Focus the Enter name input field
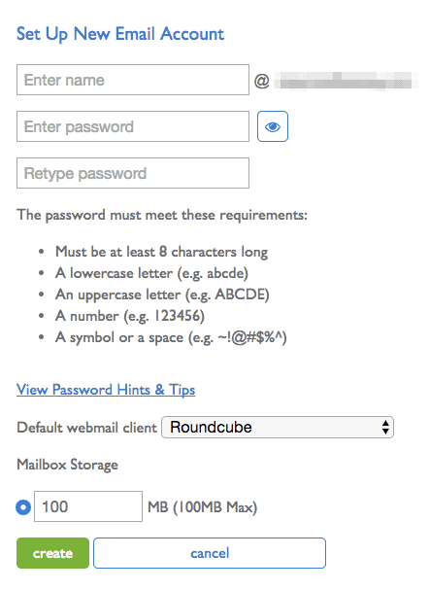The height and width of the screenshot is (590, 429). tap(133, 80)
